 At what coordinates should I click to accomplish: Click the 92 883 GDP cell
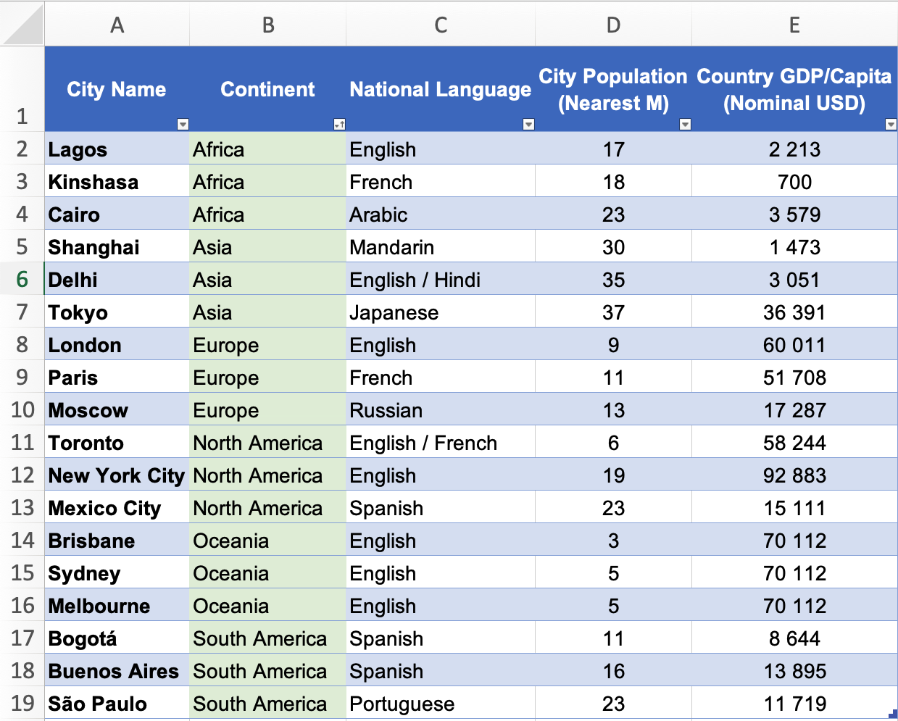794,476
